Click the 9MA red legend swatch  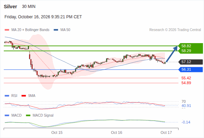click(x=24, y=96)
